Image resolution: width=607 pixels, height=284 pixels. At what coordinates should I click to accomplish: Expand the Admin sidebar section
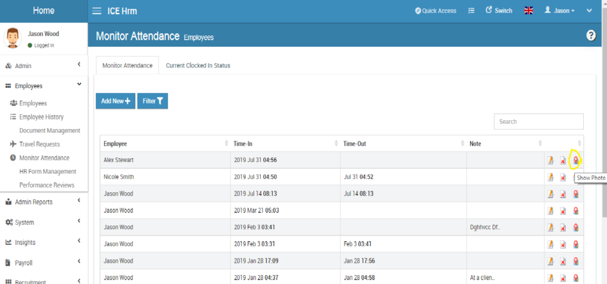tap(44, 66)
